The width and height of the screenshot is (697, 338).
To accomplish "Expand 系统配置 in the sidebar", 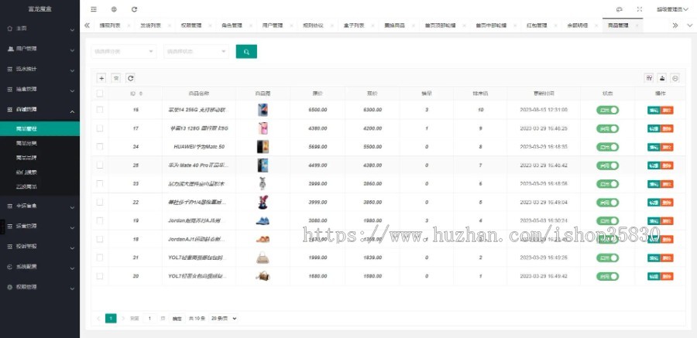I will [x=40, y=267].
